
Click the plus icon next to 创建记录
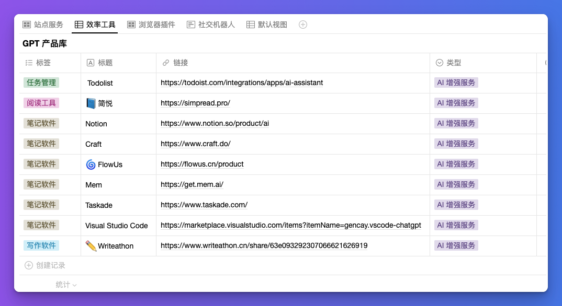(x=29, y=265)
